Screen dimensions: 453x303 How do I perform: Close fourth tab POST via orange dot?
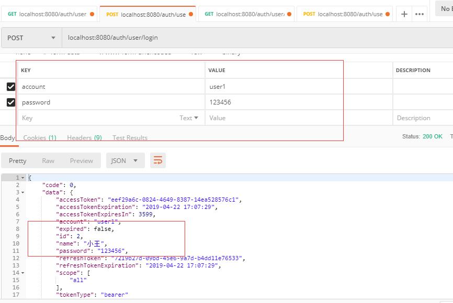point(388,14)
